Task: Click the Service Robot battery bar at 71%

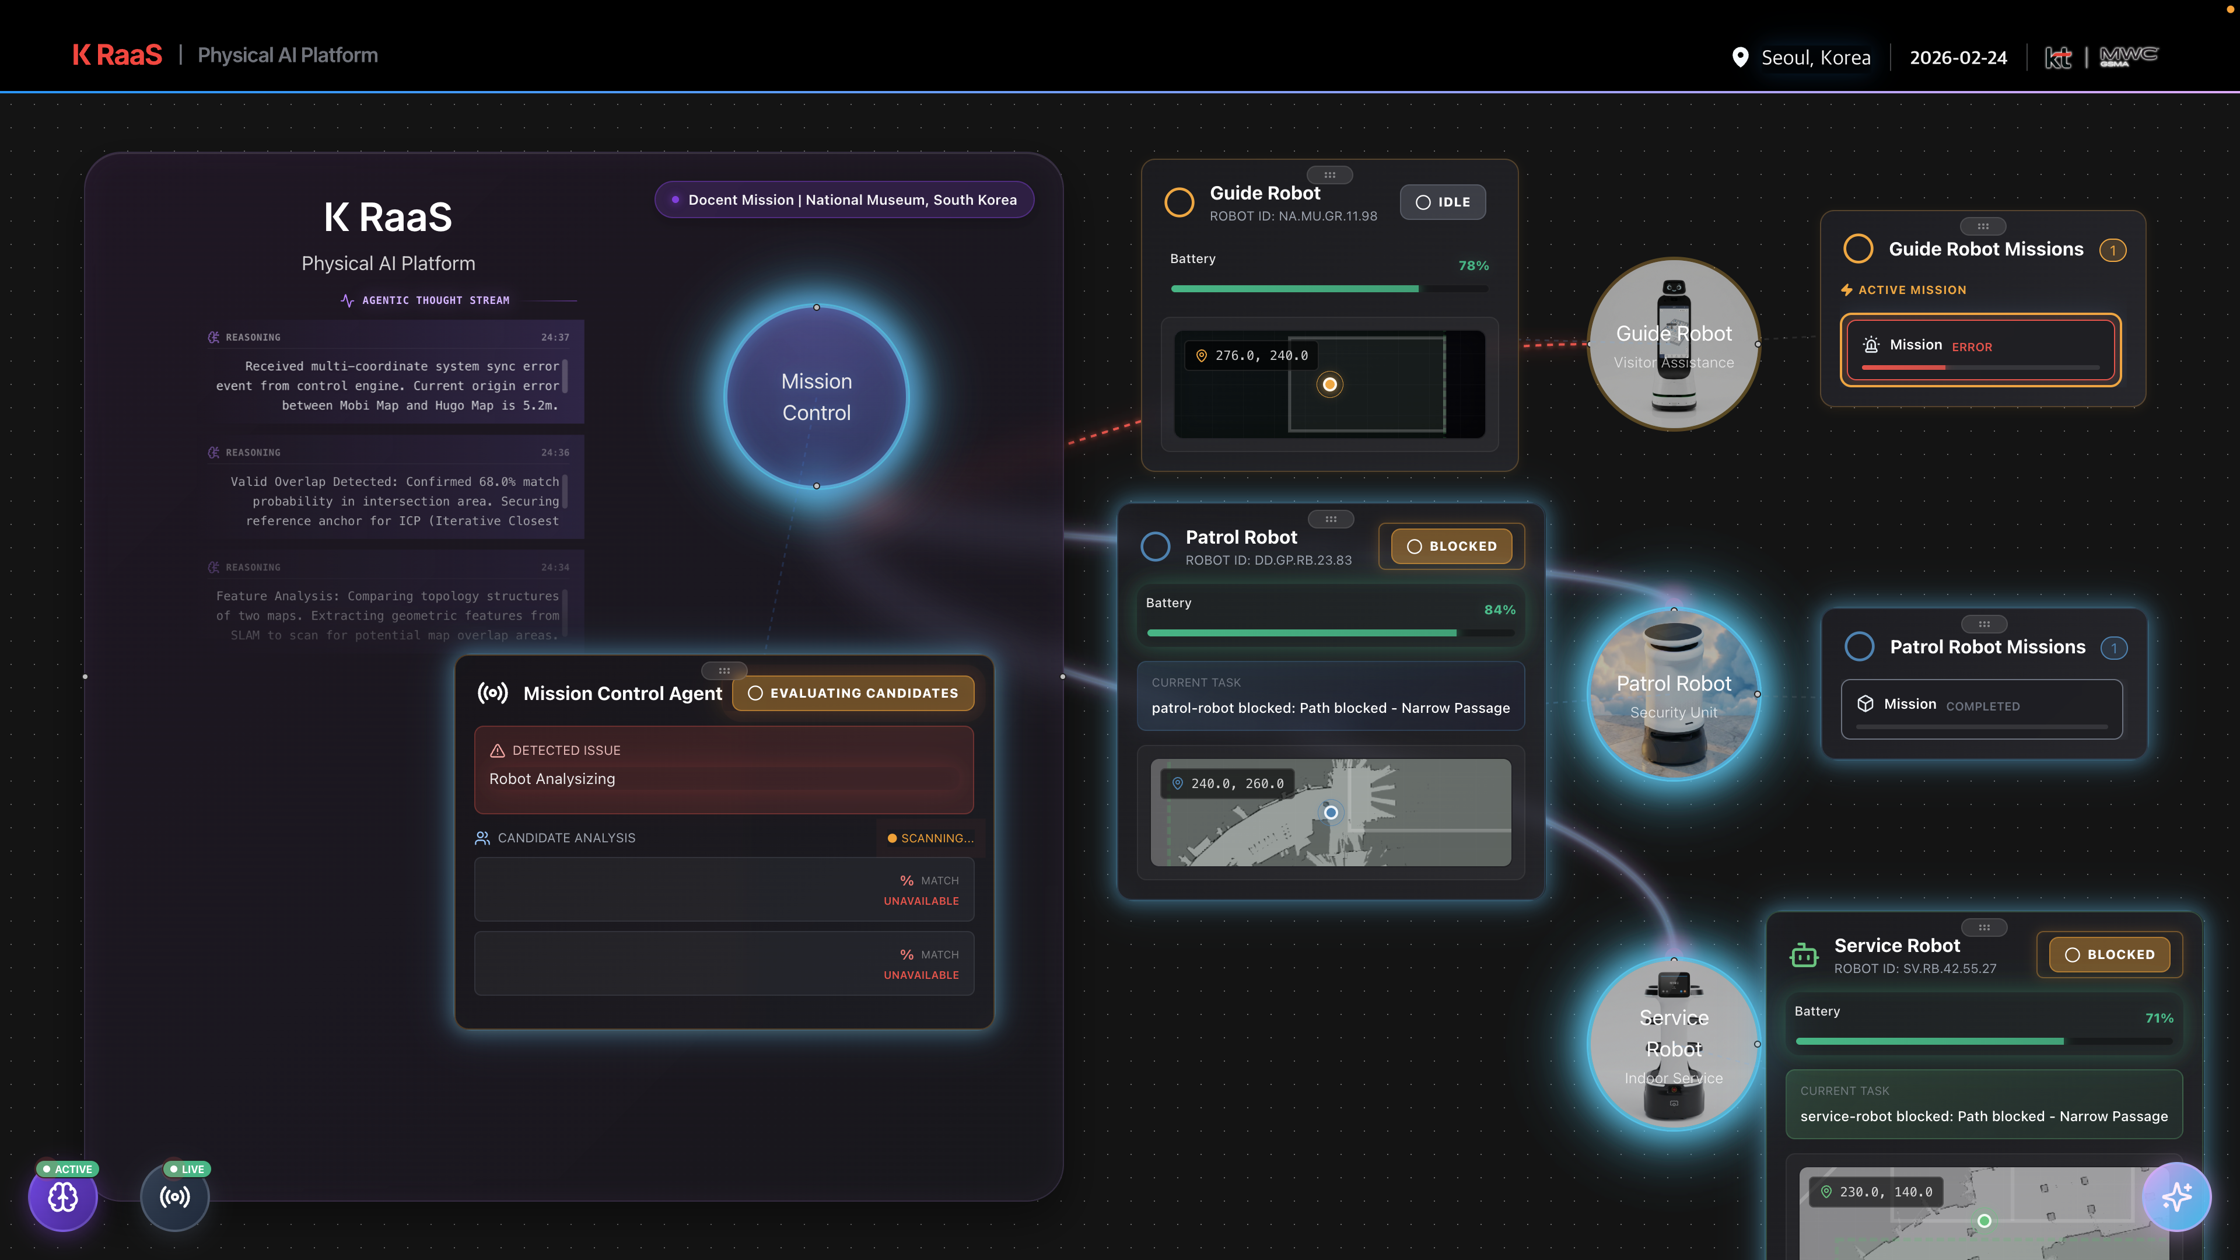Action: pyautogui.click(x=1983, y=1042)
